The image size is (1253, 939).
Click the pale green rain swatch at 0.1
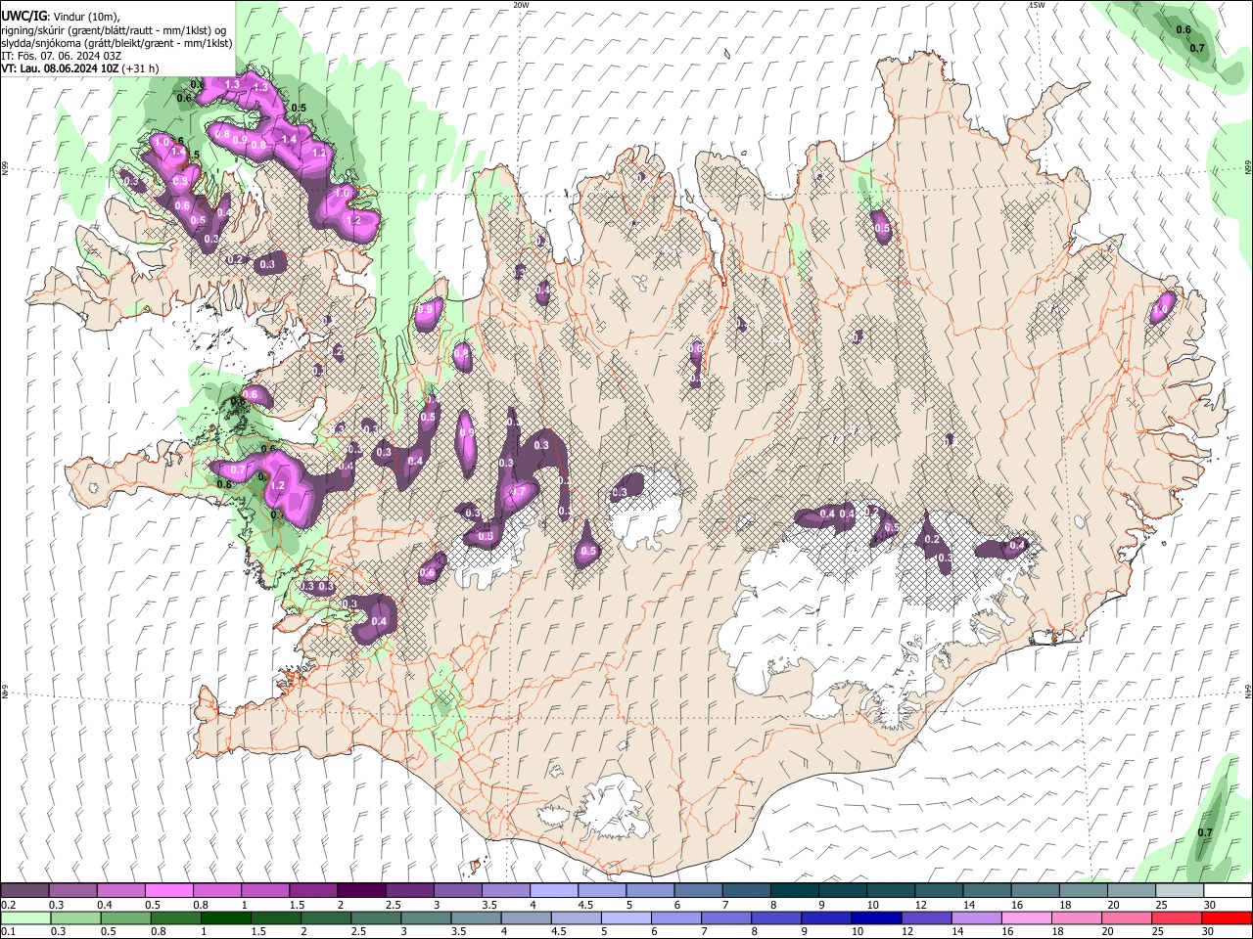point(25,917)
